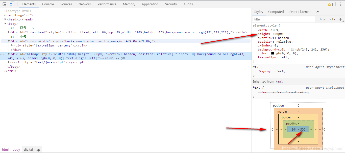This screenshot has height=153, width=345.
Task: Open the Security tab
Action: pos(171,4)
